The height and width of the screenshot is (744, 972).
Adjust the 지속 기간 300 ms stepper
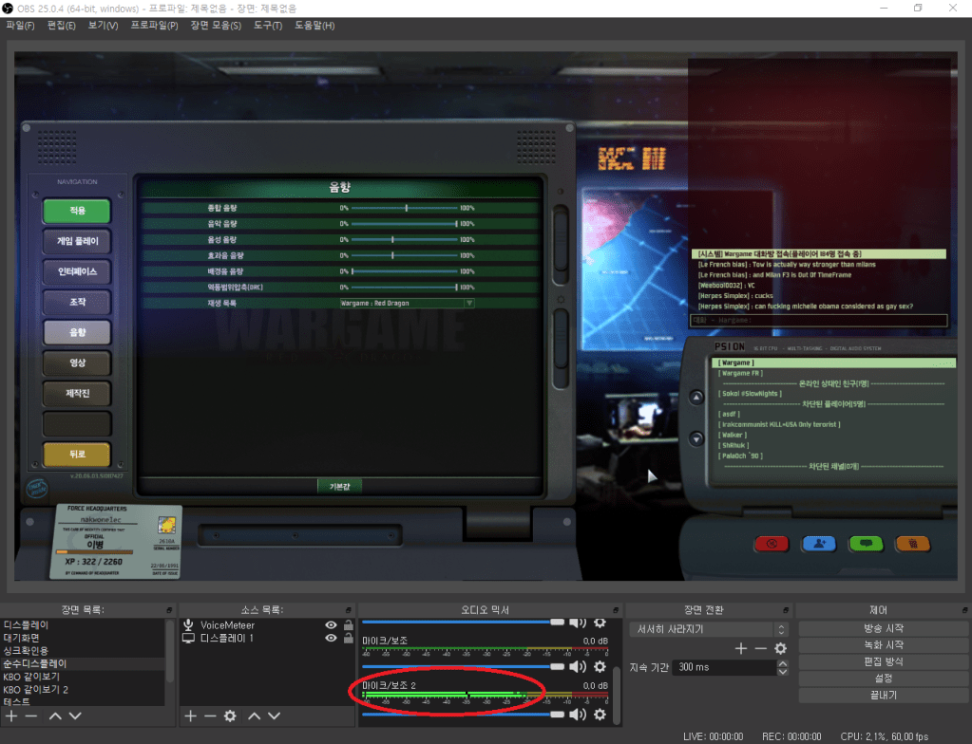pyautogui.click(x=783, y=667)
